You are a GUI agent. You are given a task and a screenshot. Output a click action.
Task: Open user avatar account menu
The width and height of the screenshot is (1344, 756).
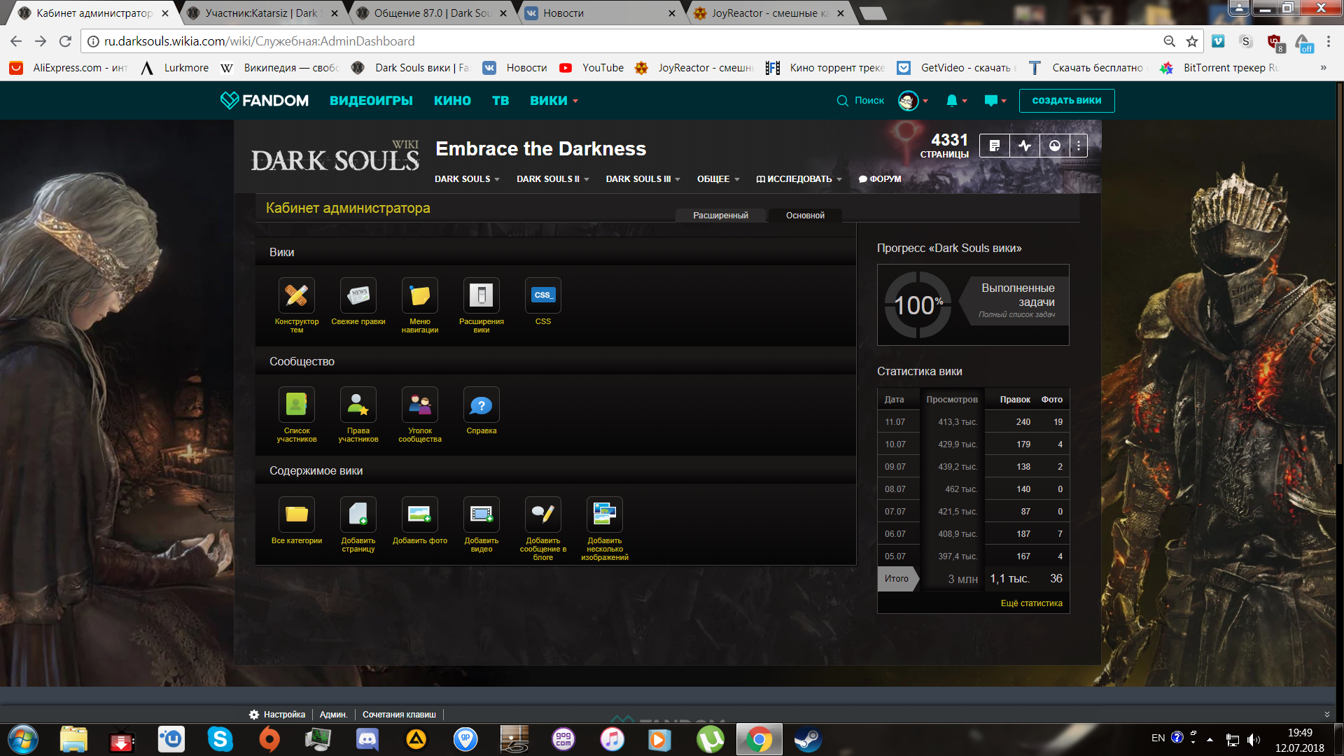click(x=912, y=101)
